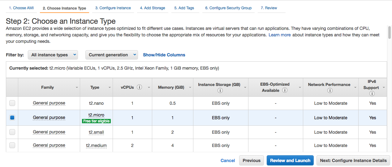The image size is (392, 167).
Task: Click the Network Performance info icon
Action: coord(330,91)
